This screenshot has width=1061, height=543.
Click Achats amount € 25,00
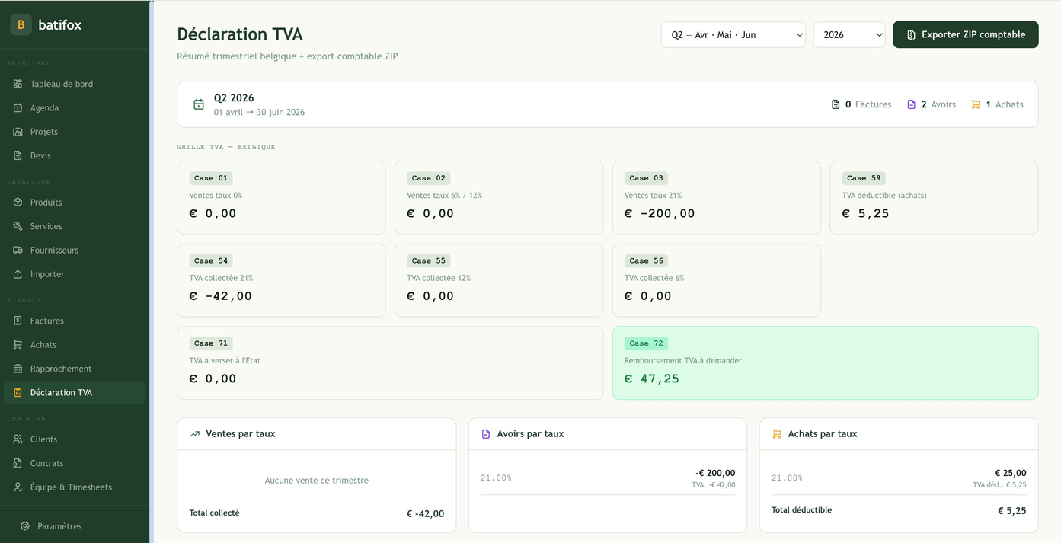point(1011,473)
